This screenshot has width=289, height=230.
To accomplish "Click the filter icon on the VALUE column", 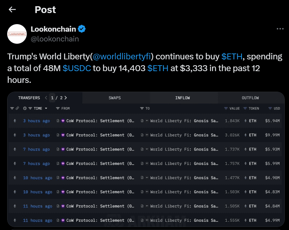I will (x=226, y=108).
